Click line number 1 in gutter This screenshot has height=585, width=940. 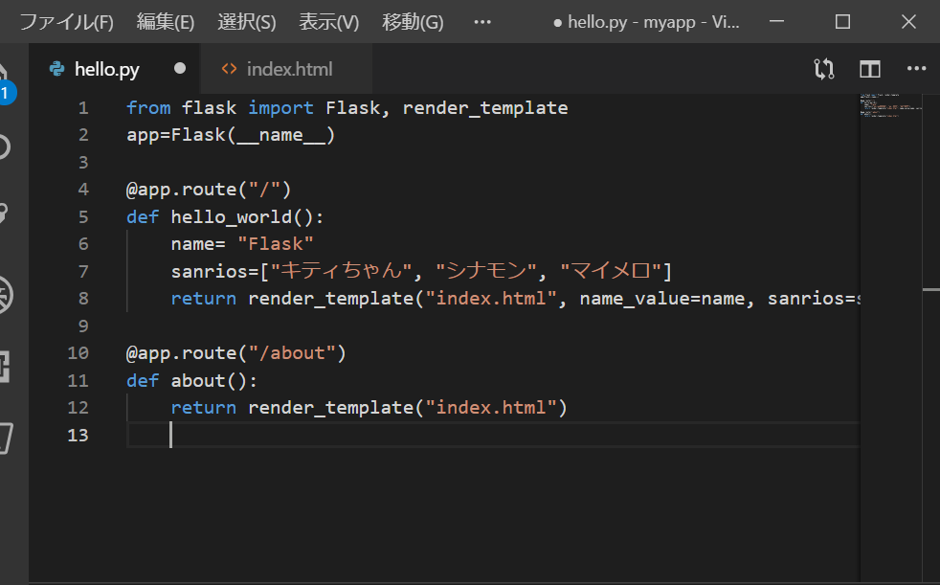click(x=83, y=108)
